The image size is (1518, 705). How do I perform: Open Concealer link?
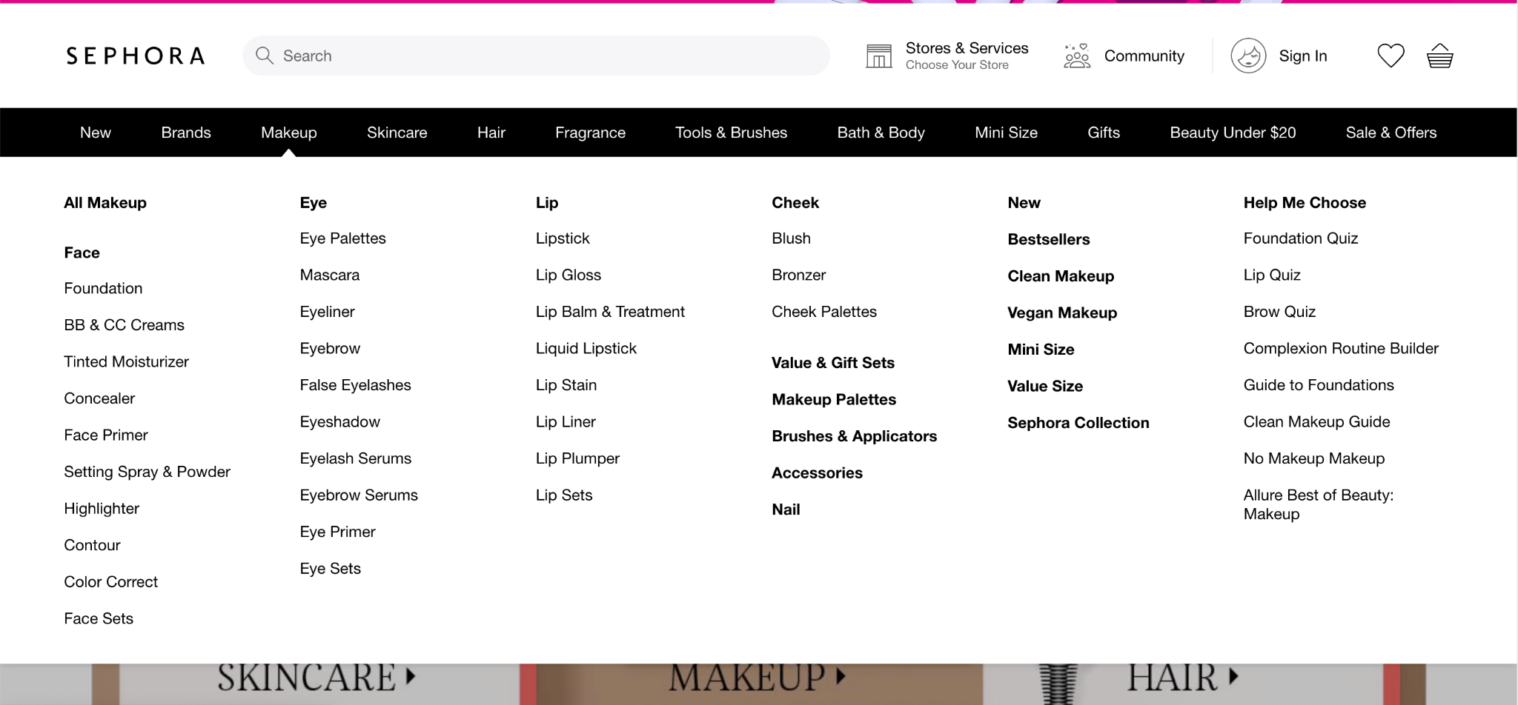(99, 398)
